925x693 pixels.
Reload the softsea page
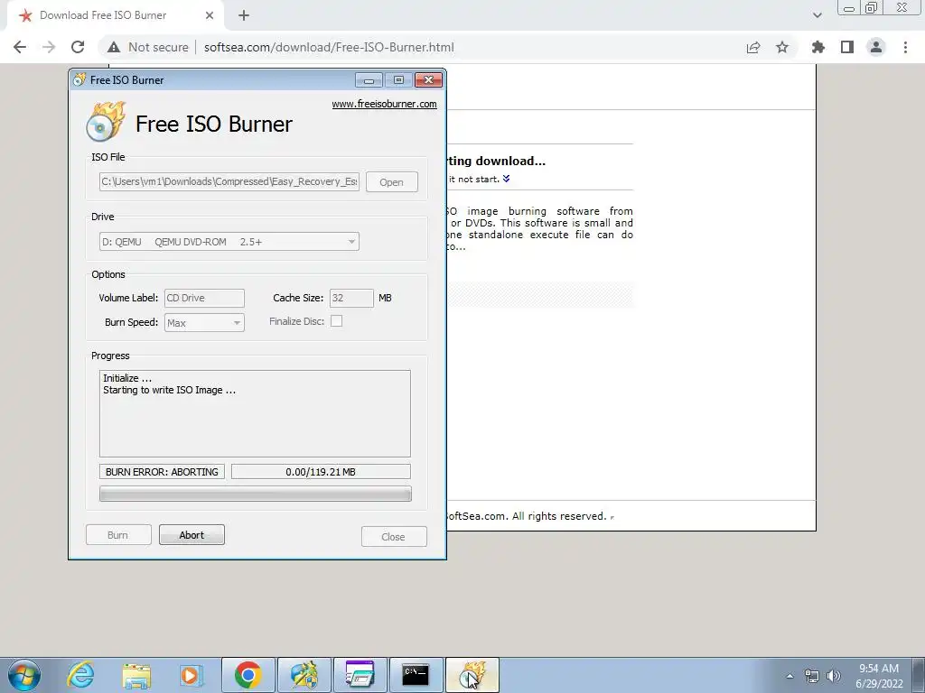78,47
